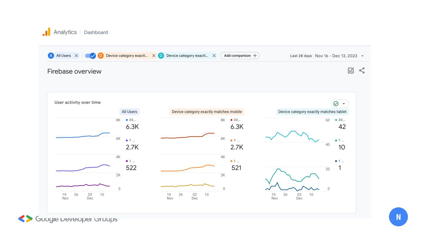Click the Add comparison button

tap(240, 56)
